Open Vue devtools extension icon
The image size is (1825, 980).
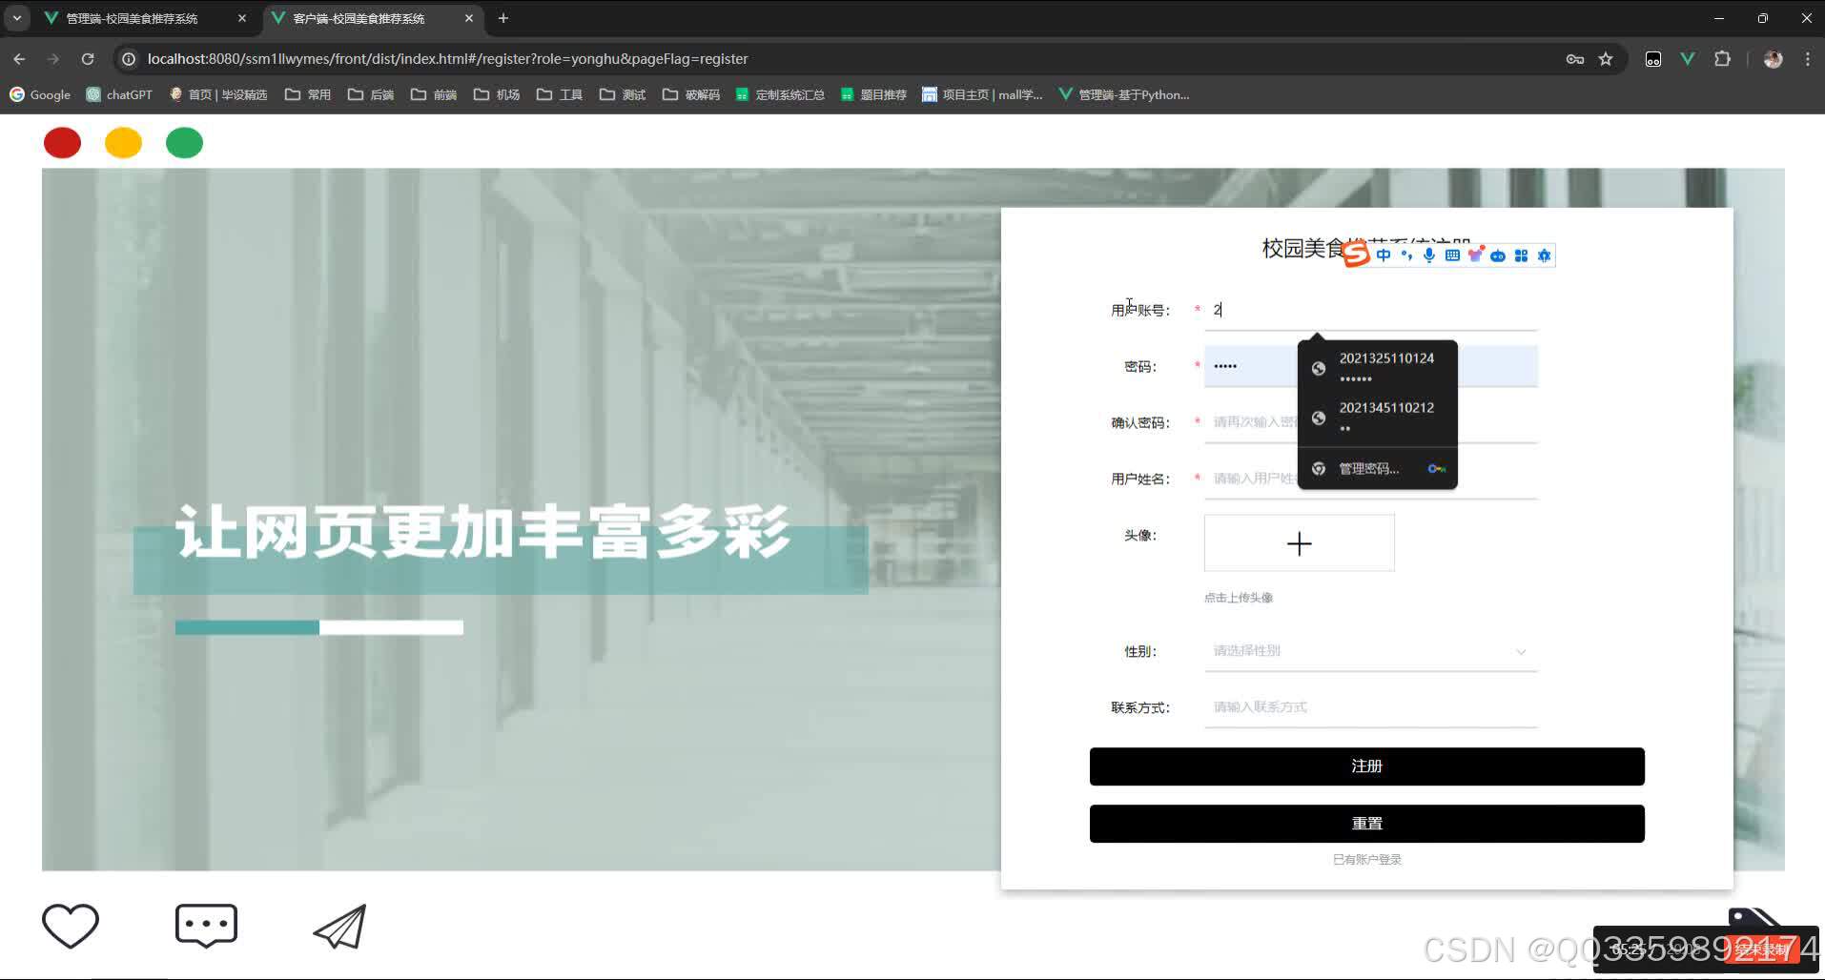(x=1688, y=59)
